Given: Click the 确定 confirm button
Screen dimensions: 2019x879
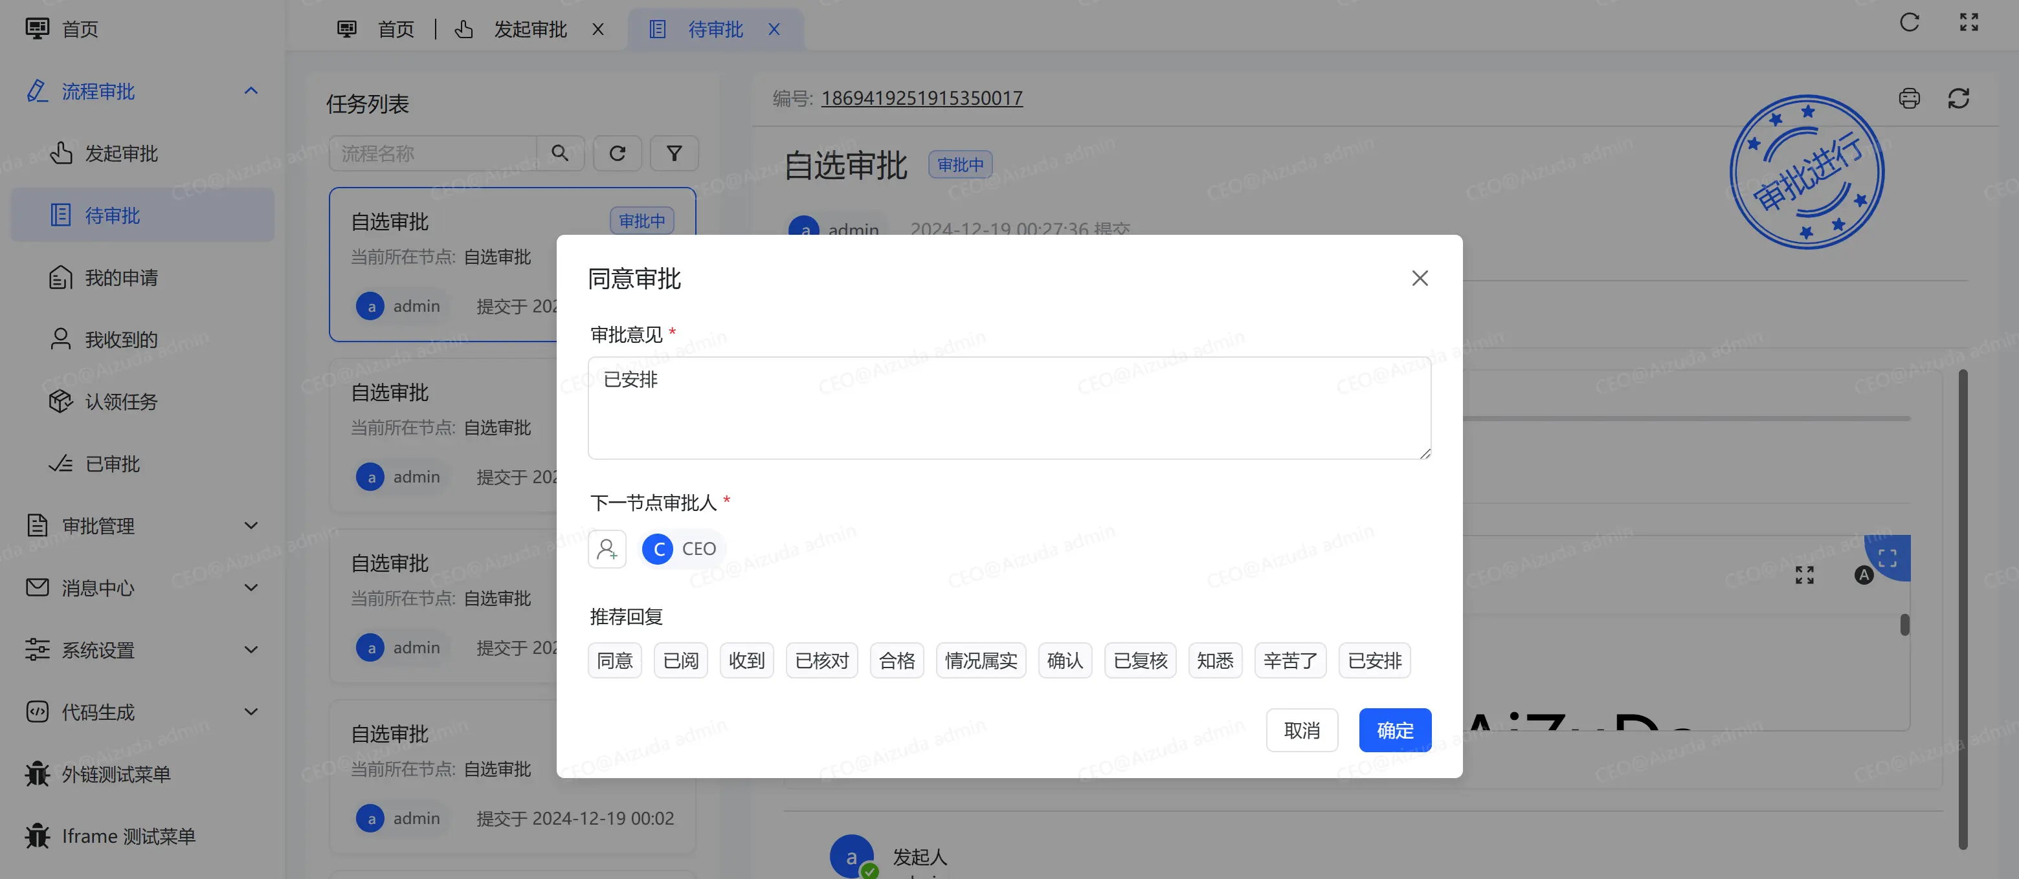Looking at the screenshot, I should click(x=1395, y=730).
